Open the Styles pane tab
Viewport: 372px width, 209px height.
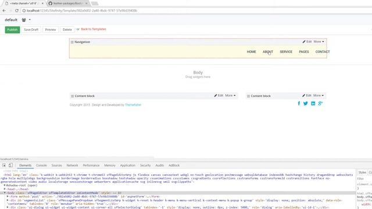362,172
